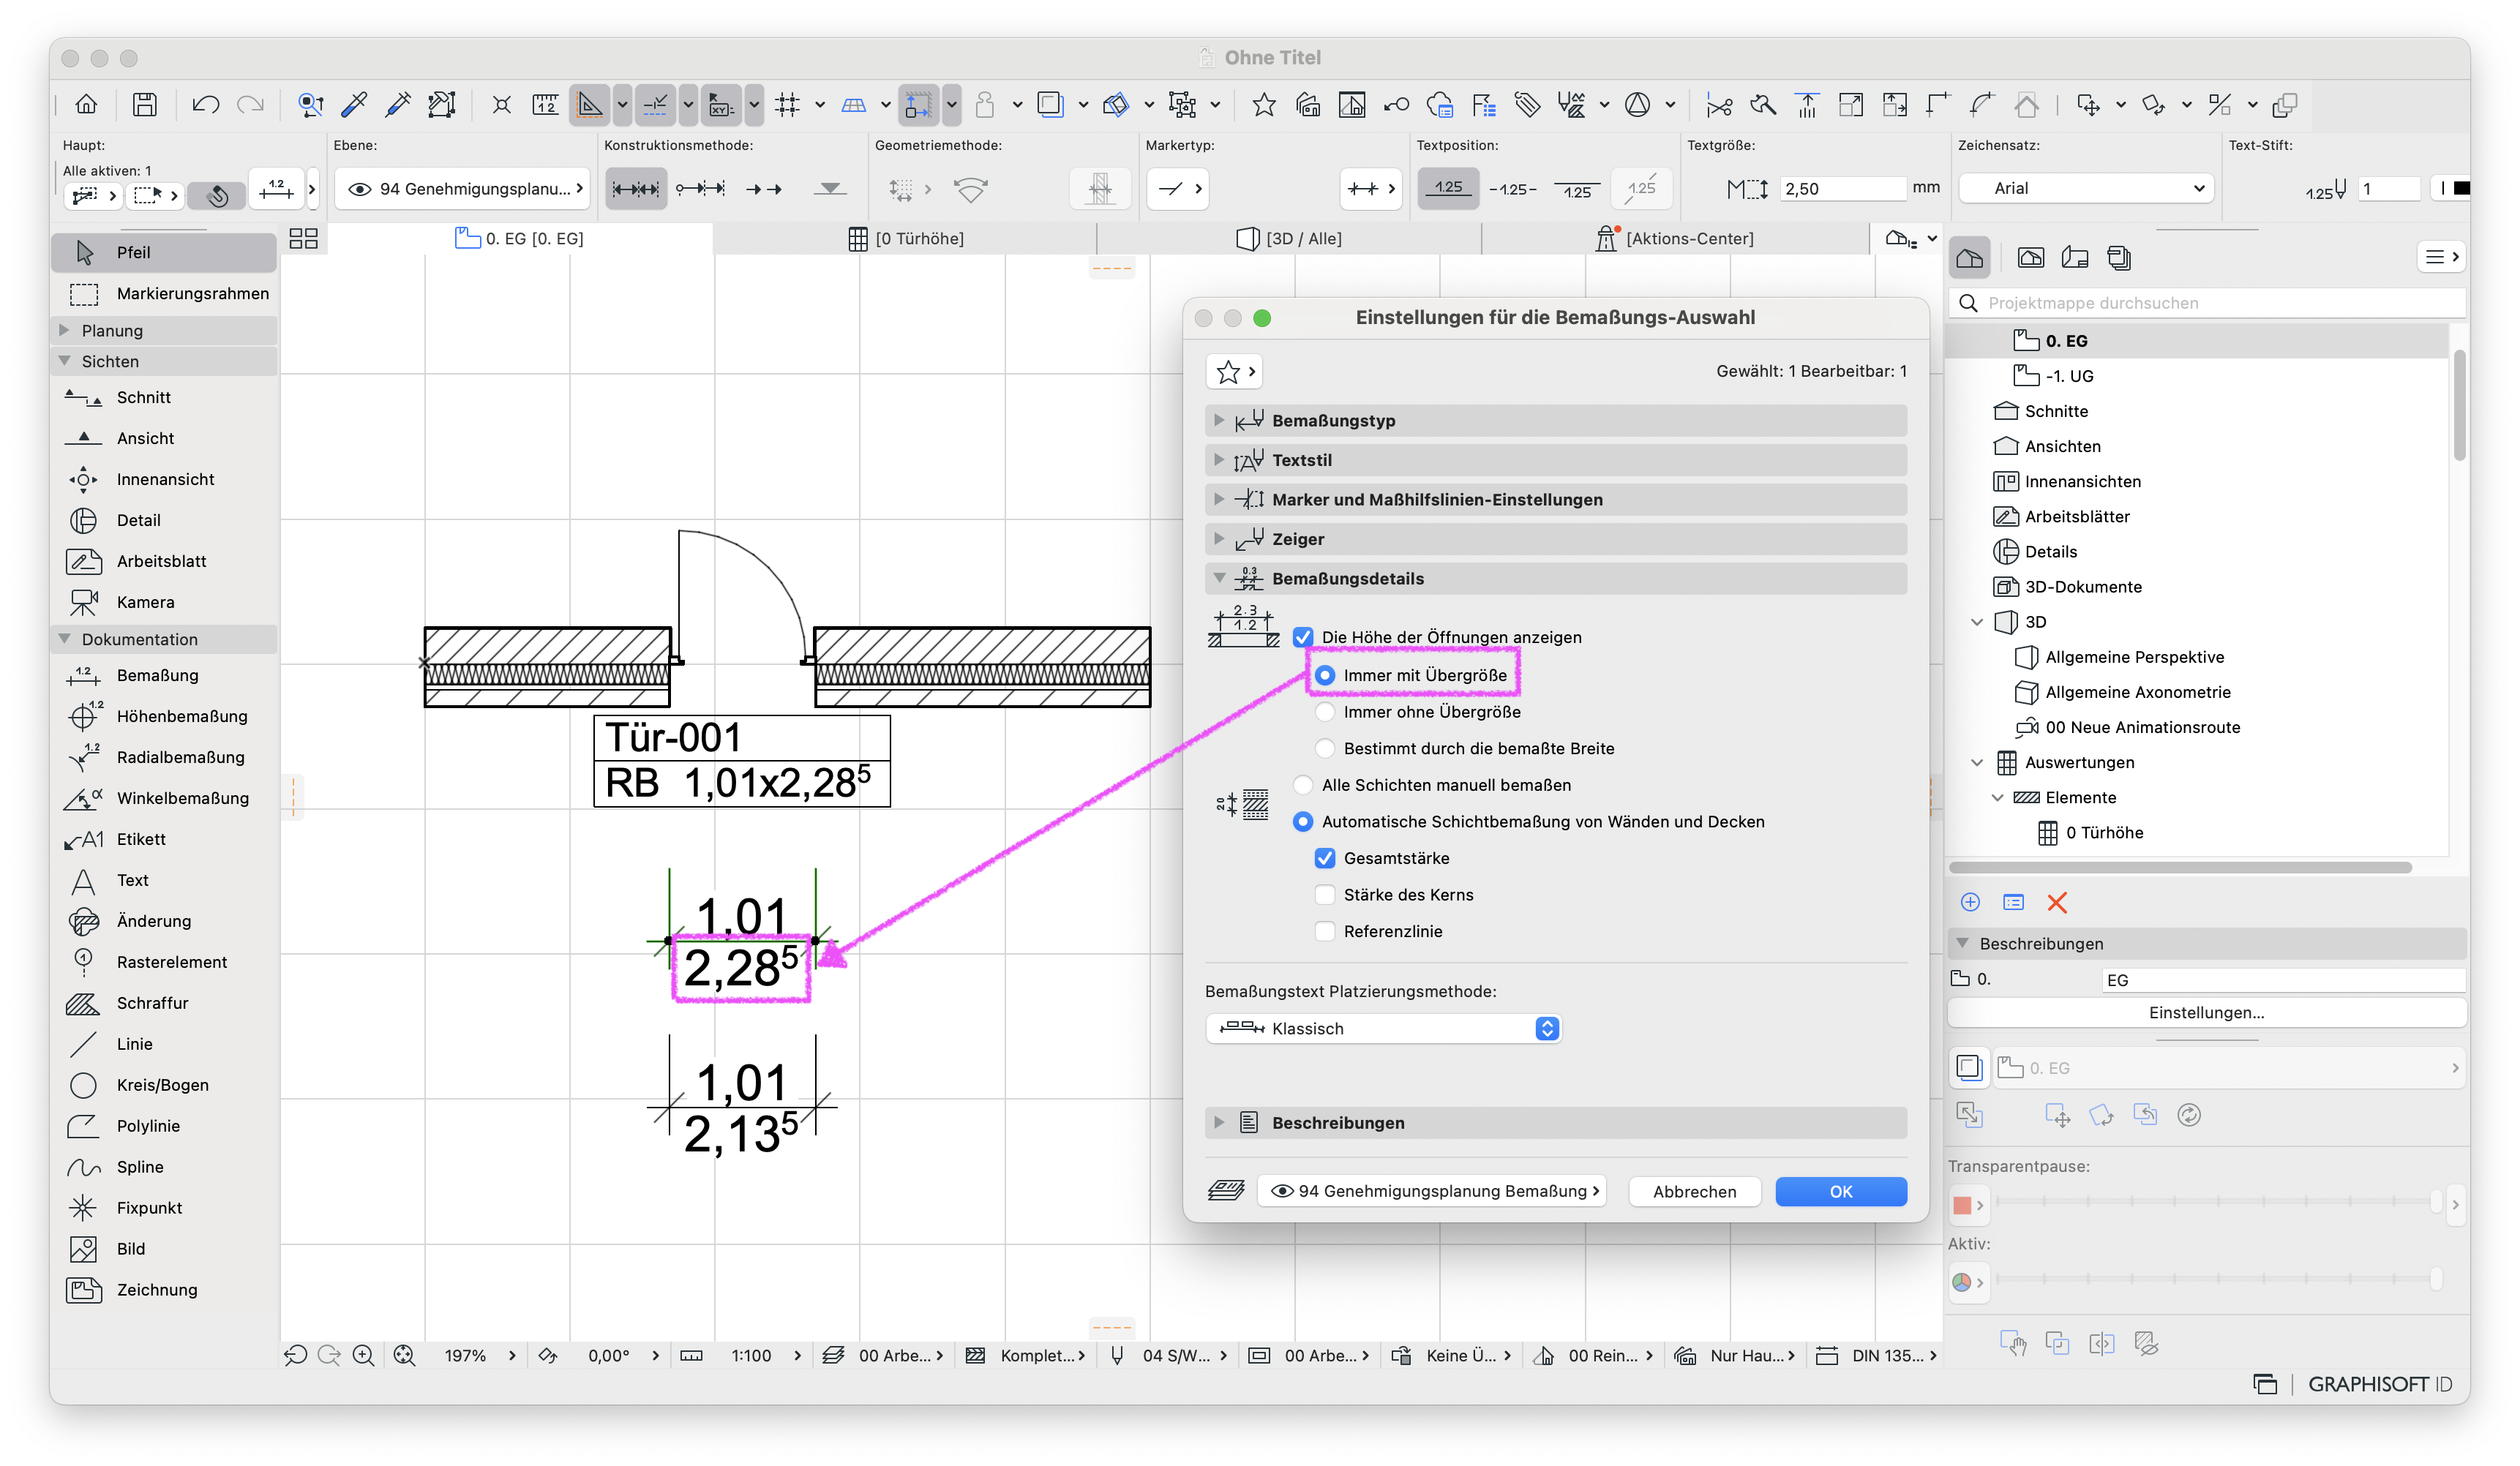Select the Detail tool
The width and height of the screenshot is (2520, 1466).
coord(163,520)
